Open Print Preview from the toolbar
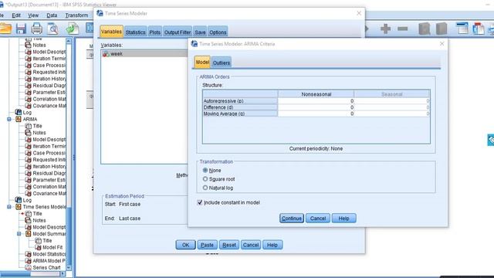Screen dimensions: 494x278 pos(53,29)
